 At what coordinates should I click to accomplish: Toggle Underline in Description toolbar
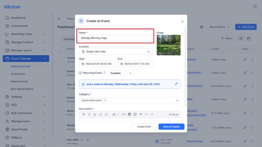[95, 114]
